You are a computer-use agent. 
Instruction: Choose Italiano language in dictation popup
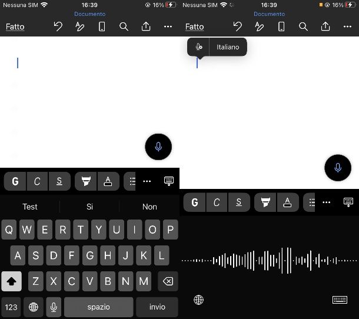click(x=228, y=47)
